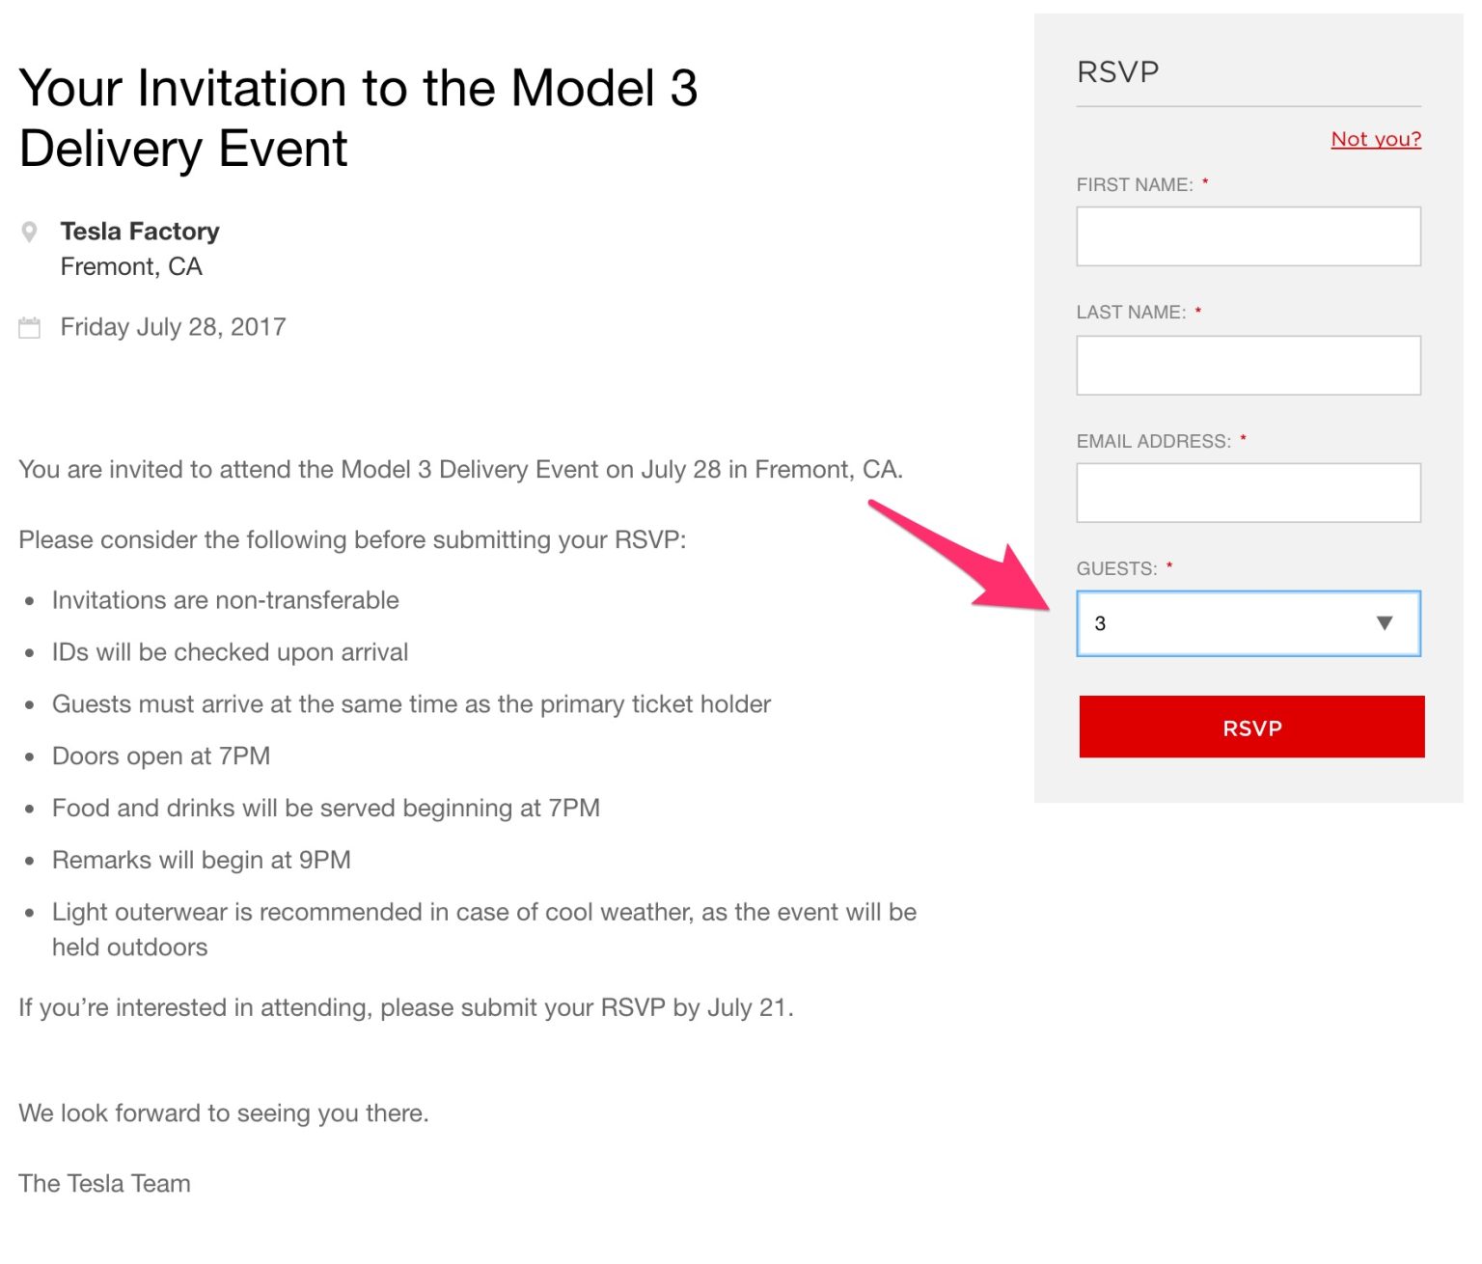Click the RSVP panel title
This screenshot has width=1482, height=1264.
point(1117,72)
